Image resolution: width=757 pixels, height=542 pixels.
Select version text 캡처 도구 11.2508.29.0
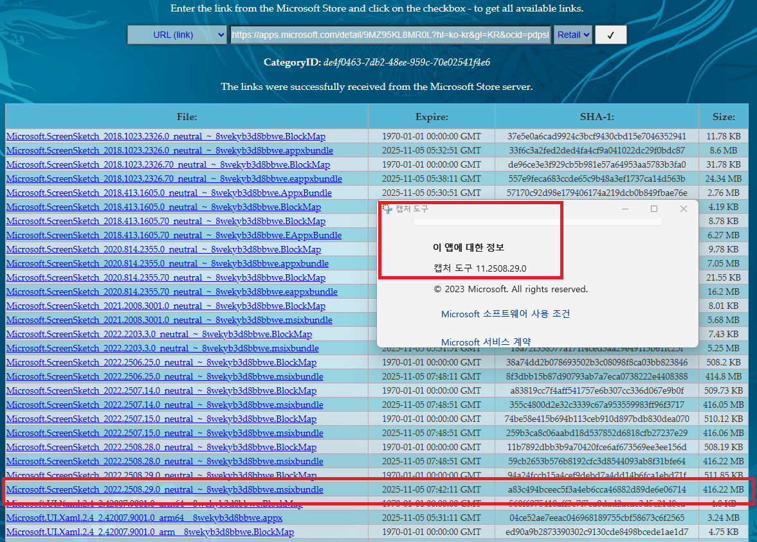[x=480, y=268]
